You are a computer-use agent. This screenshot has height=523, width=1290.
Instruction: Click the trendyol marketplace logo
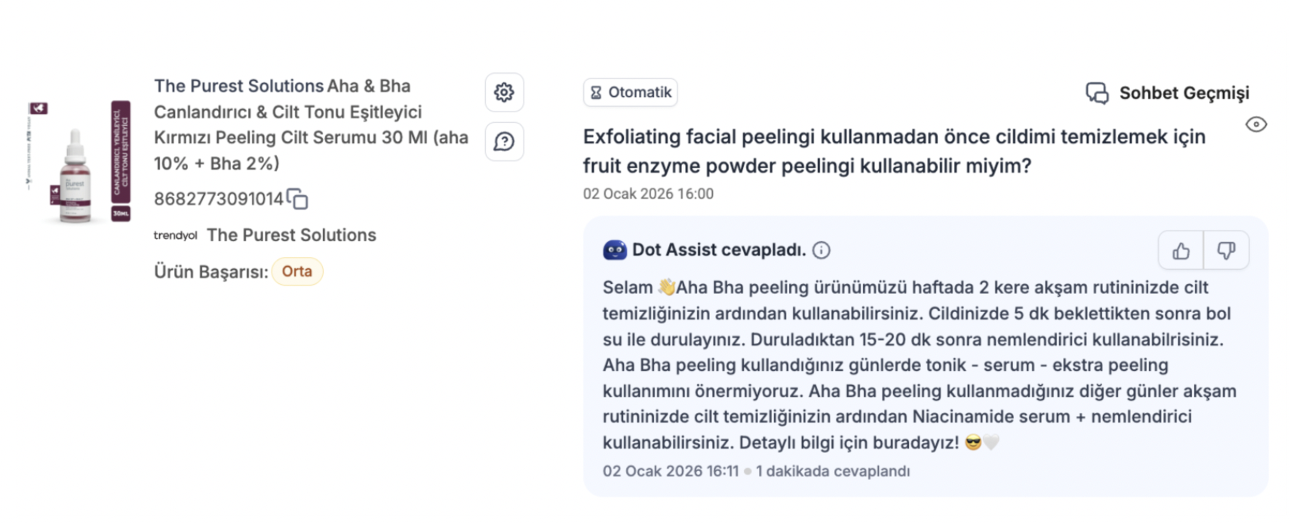pyautogui.click(x=175, y=235)
